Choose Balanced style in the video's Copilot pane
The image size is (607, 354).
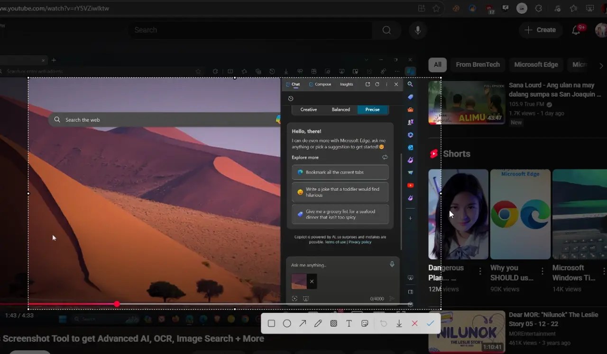tap(340, 109)
